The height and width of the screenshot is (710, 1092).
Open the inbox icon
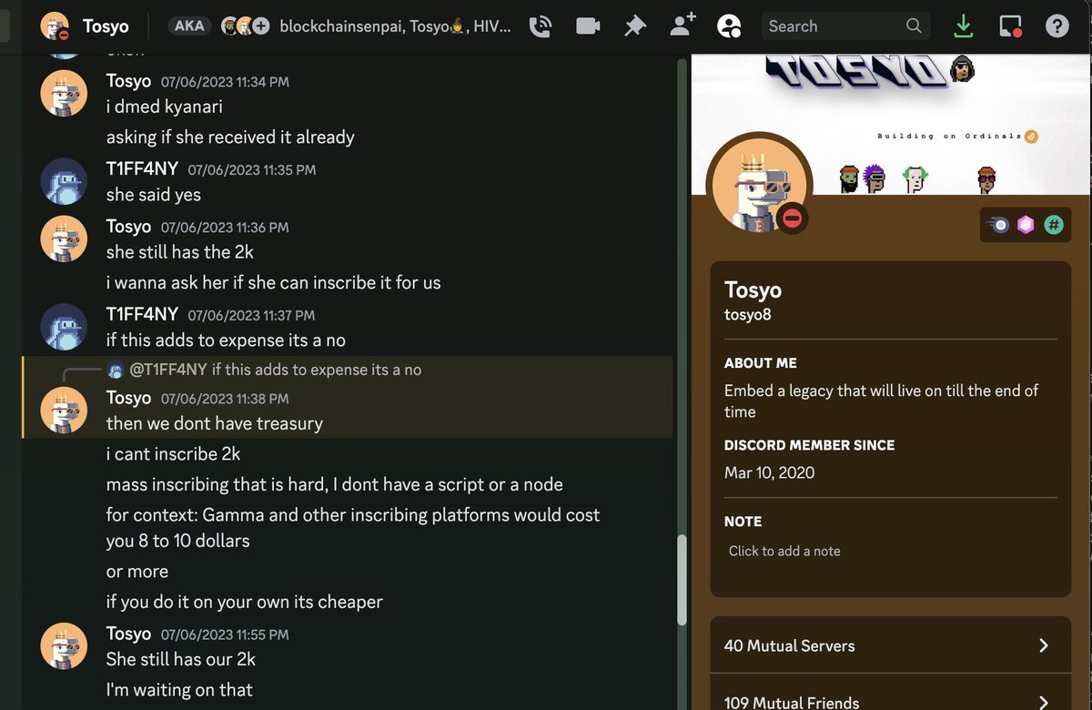click(1010, 26)
